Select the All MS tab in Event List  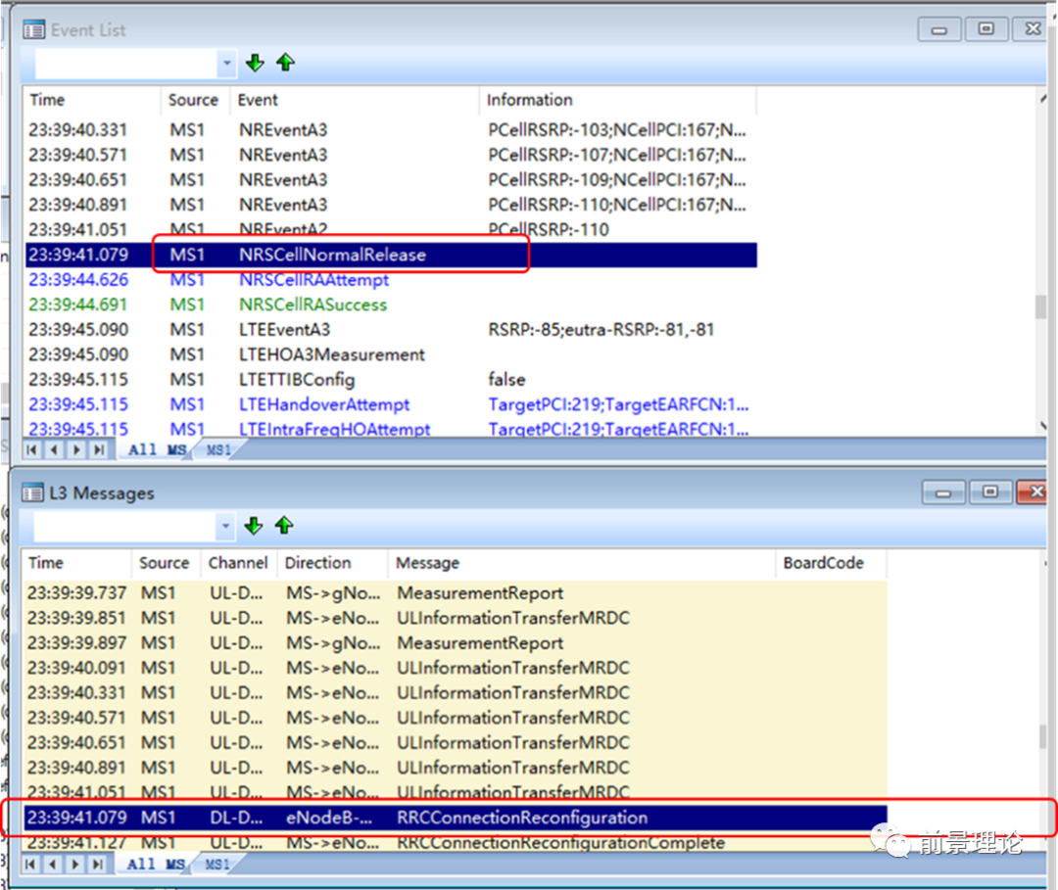[x=157, y=449]
